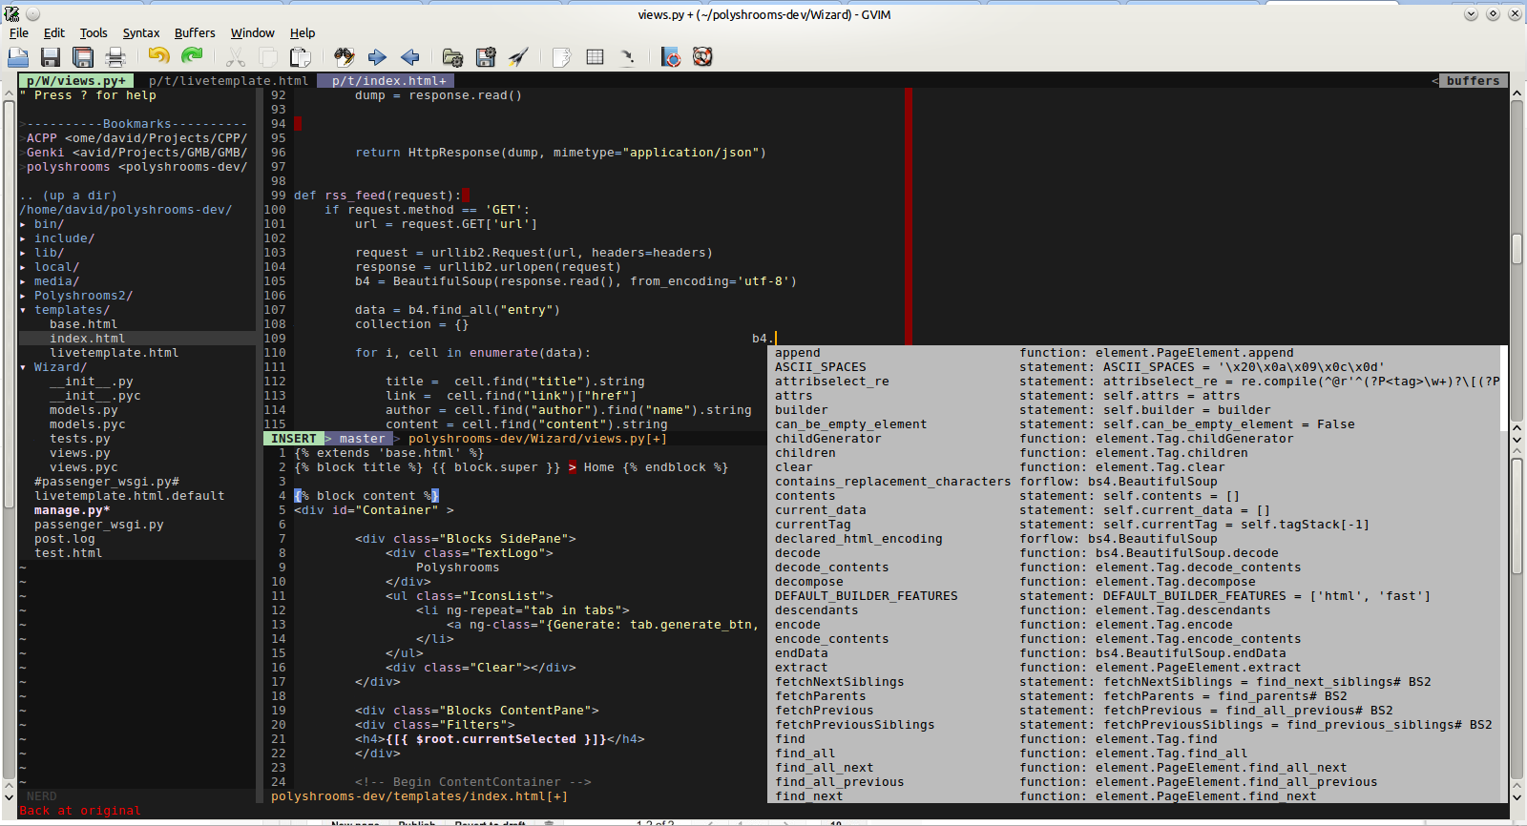Viewport: 1527px width, 826px height.
Task: Click the Save Session disk-gear icon
Action: 486,57
